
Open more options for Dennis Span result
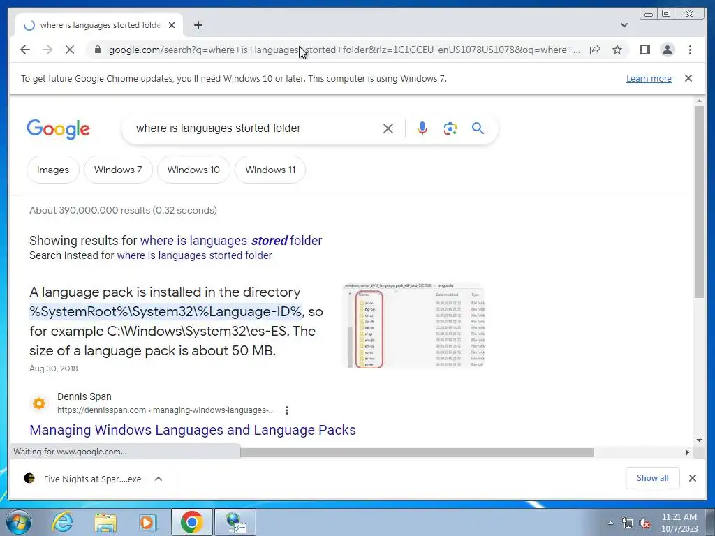286,410
